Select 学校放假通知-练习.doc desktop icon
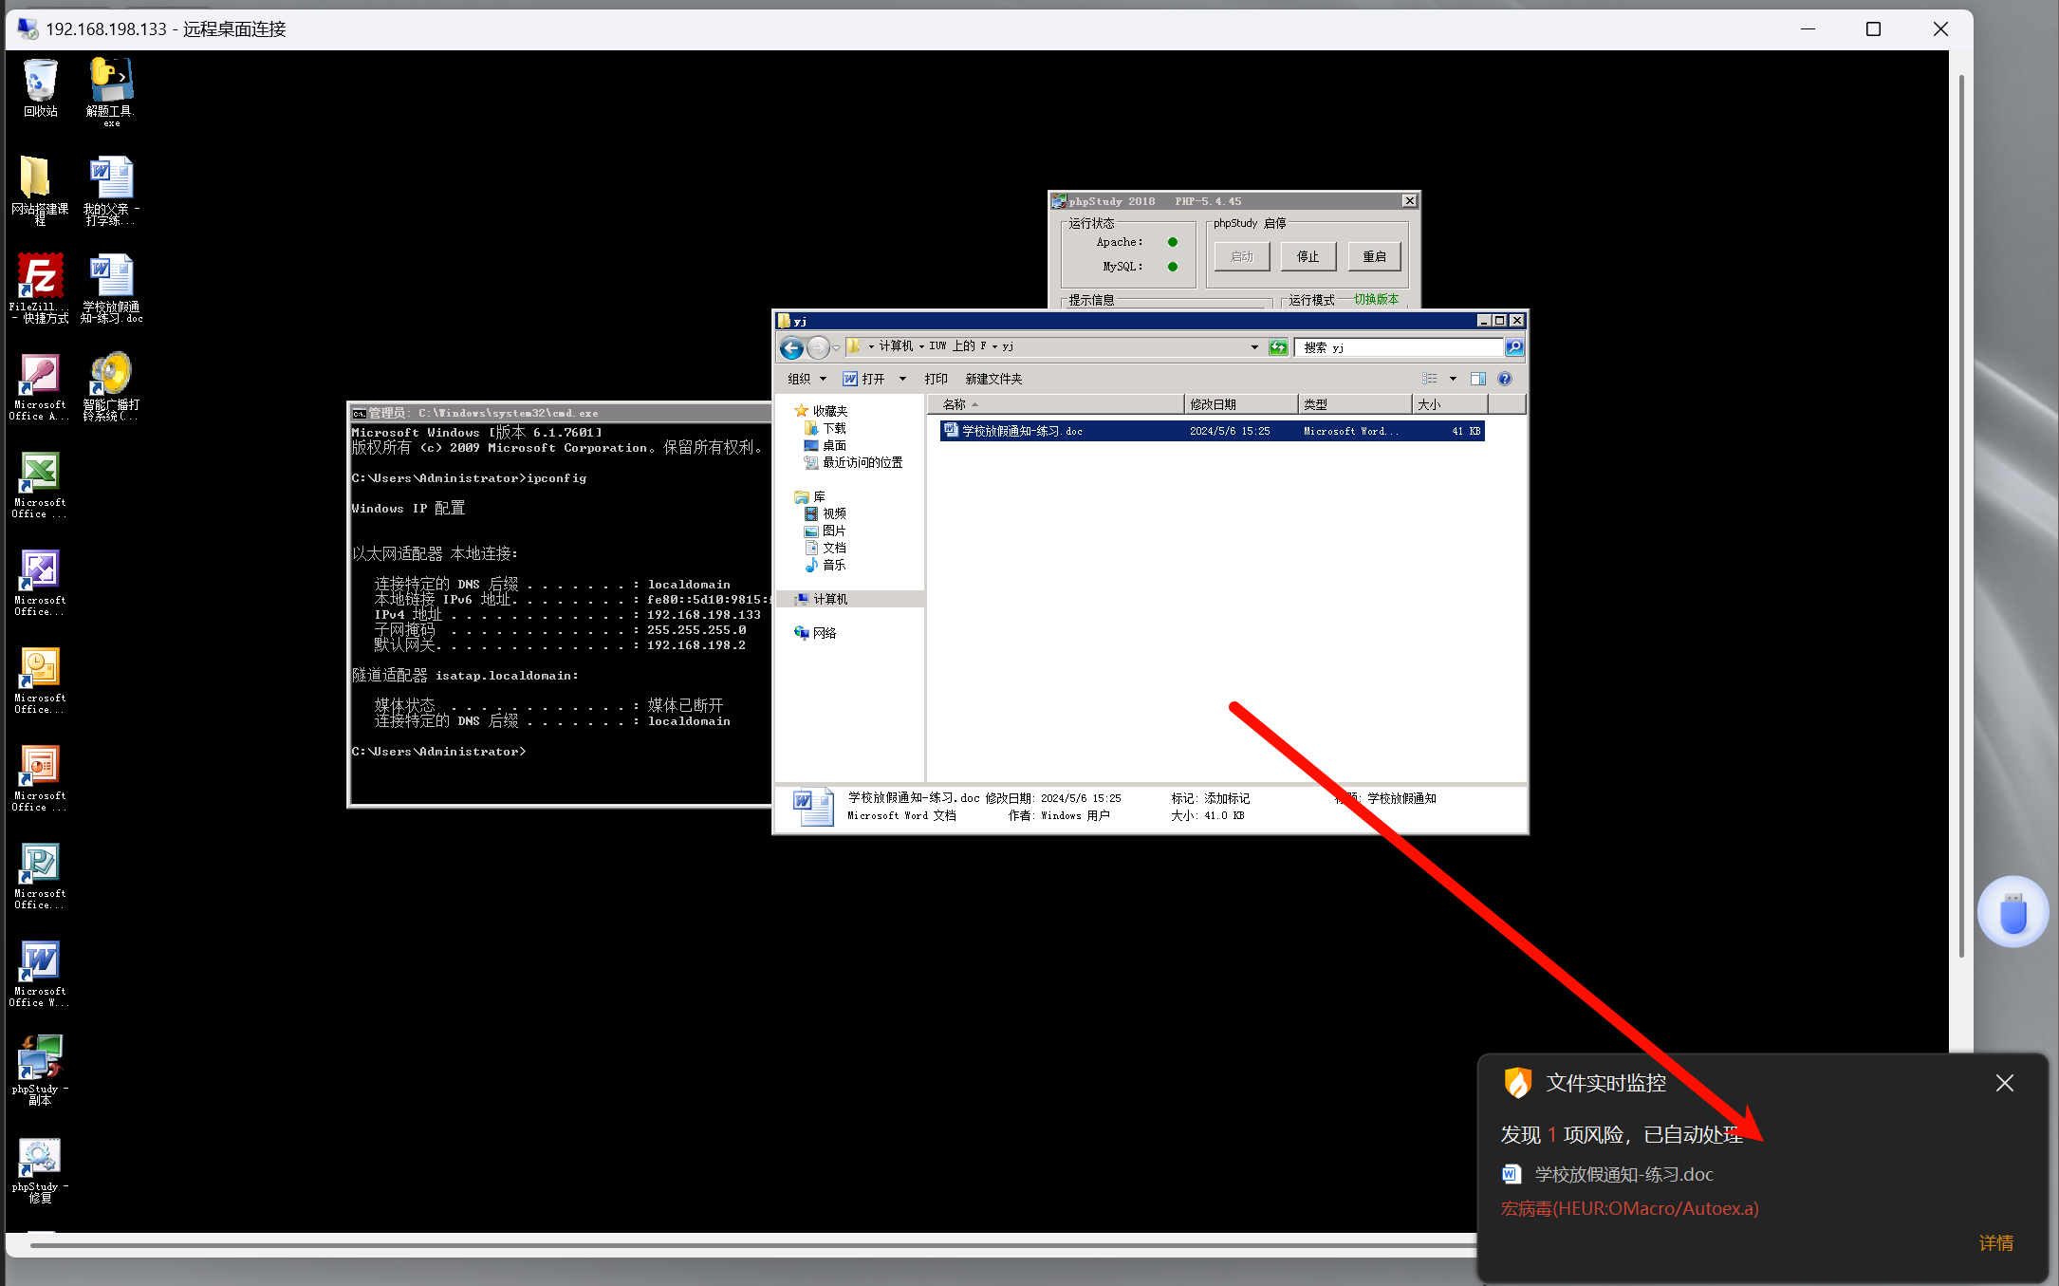2059x1286 pixels. [x=111, y=288]
